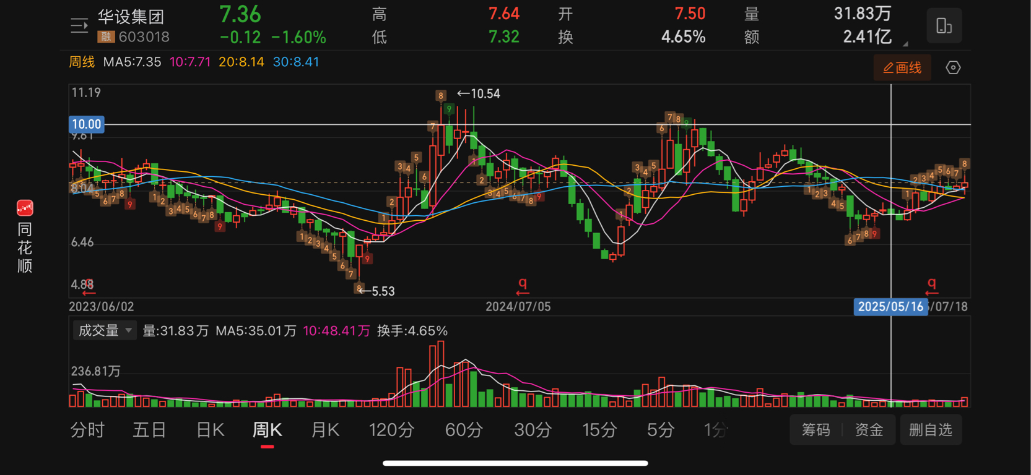Tap the red q marker near 2024/07/05
Image resolution: width=1031 pixels, height=475 pixels.
(x=523, y=286)
